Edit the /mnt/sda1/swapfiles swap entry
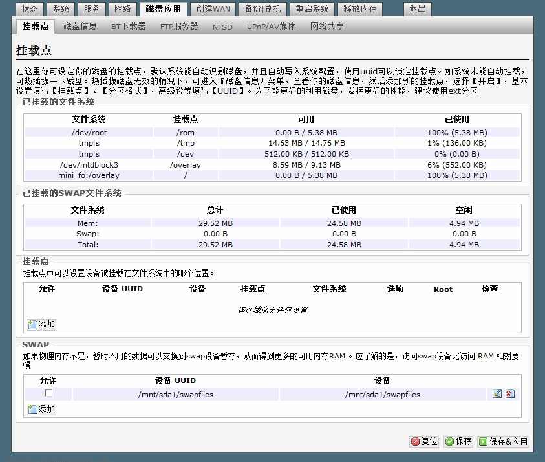545x462 pixels. (x=497, y=393)
